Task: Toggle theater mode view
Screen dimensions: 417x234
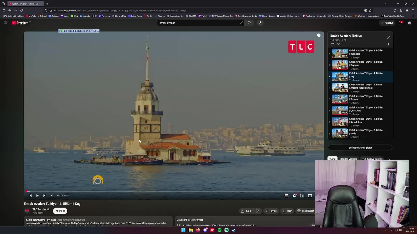Action: tap(310, 196)
